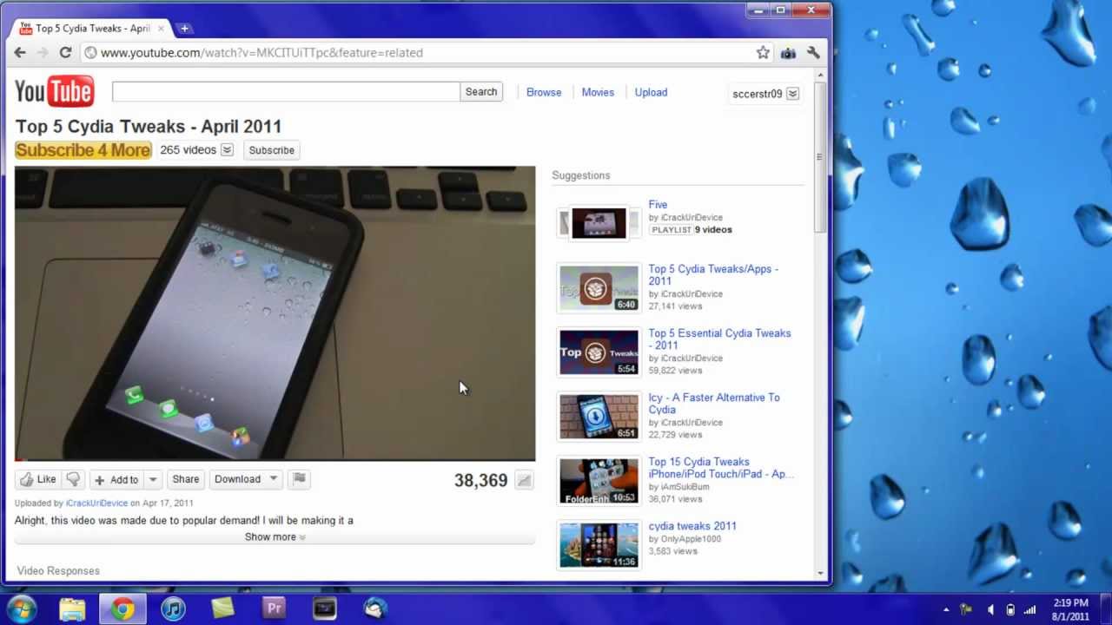Click the YouTube logo
The image size is (1112, 625).
tap(54, 91)
